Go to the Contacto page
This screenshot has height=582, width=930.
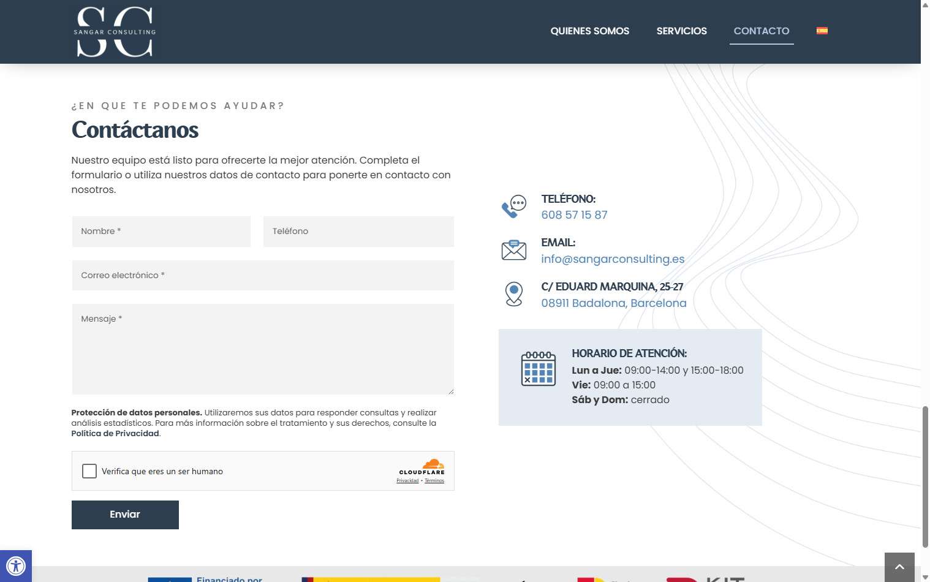tap(761, 31)
